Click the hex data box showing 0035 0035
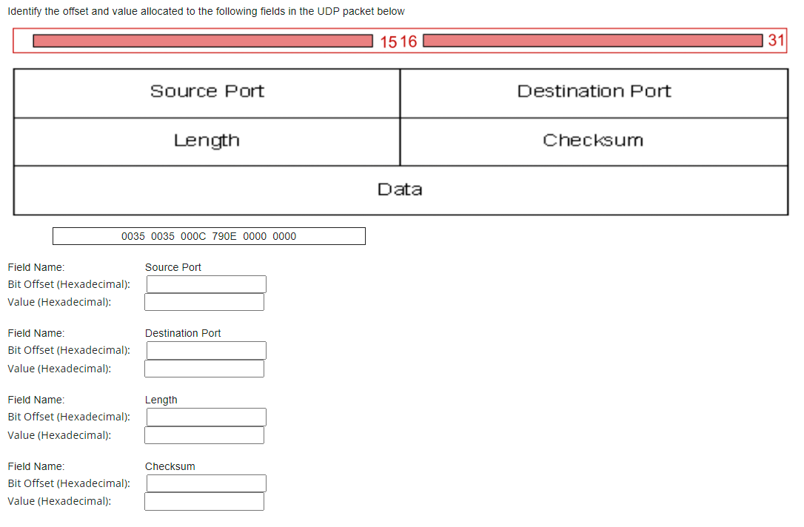 [209, 235]
